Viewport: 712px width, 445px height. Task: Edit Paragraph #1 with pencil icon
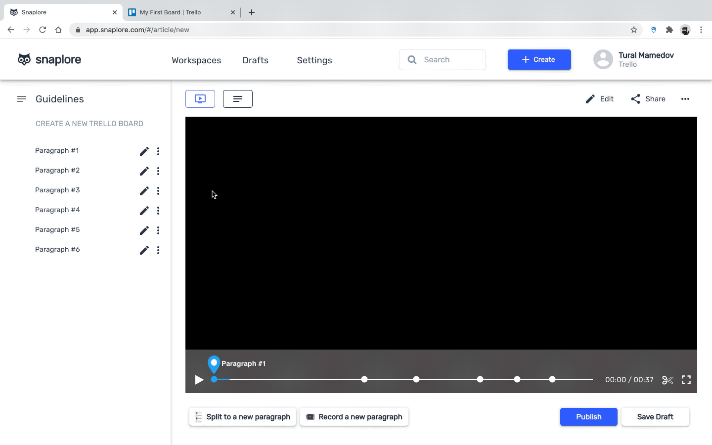(144, 151)
